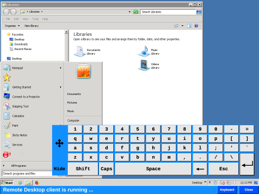Click the Search Libraries input field
The image size is (259, 194).
point(168,12)
